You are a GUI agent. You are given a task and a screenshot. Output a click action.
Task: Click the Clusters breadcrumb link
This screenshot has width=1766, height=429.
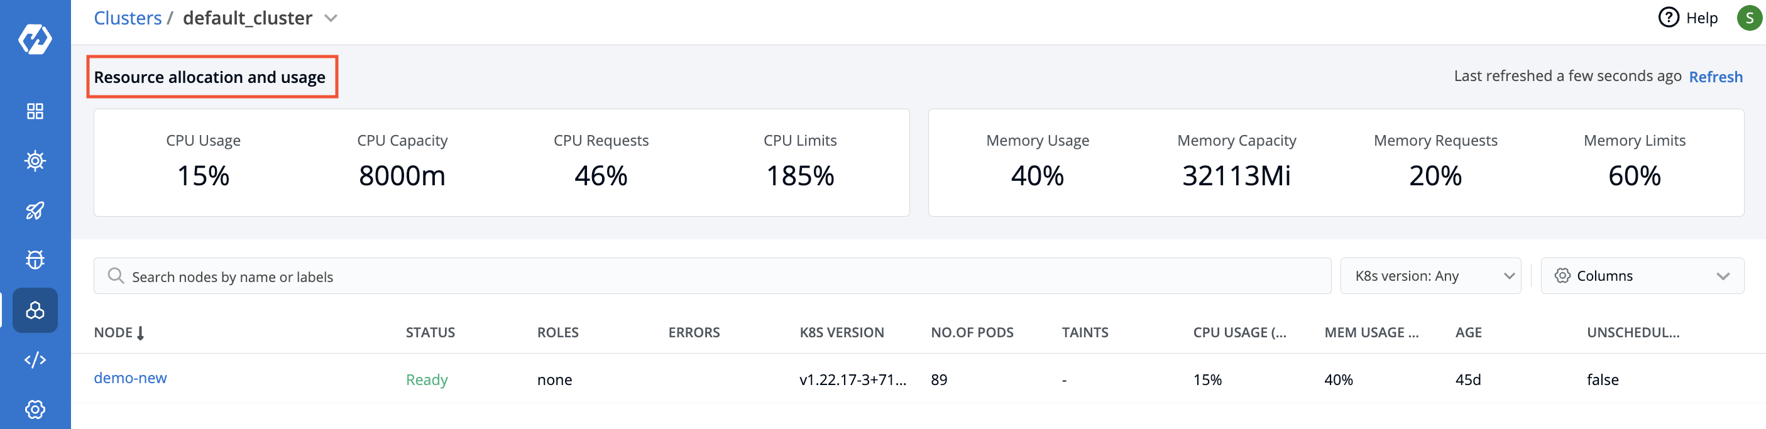click(128, 18)
